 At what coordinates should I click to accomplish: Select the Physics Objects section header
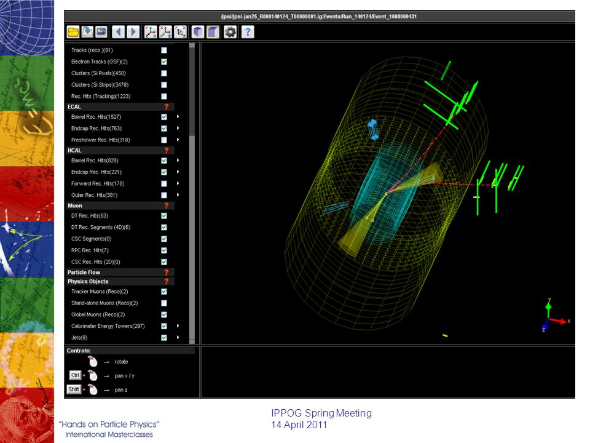tap(120, 281)
